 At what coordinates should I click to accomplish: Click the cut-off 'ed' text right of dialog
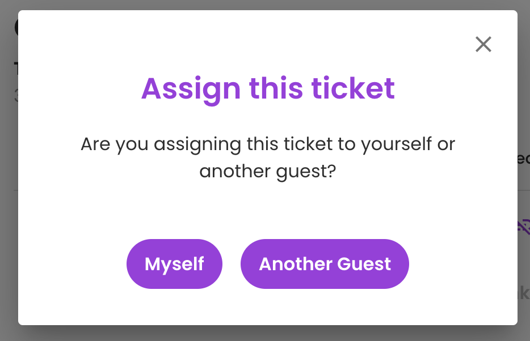[x=524, y=159]
